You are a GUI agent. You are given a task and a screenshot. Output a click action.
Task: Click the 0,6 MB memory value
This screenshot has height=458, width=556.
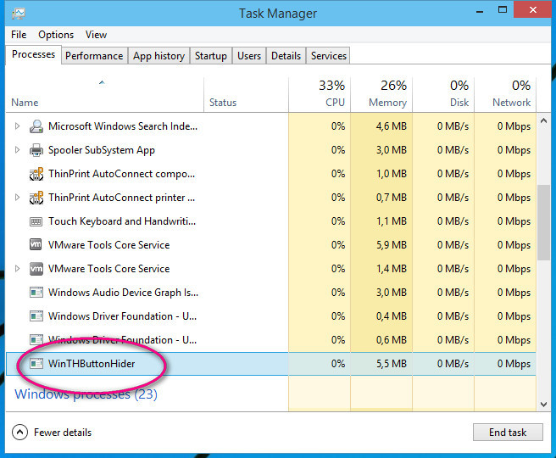click(391, 340)
